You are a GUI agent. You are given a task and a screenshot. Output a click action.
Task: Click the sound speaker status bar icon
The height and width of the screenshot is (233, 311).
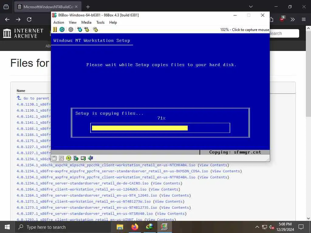point(91,158)
